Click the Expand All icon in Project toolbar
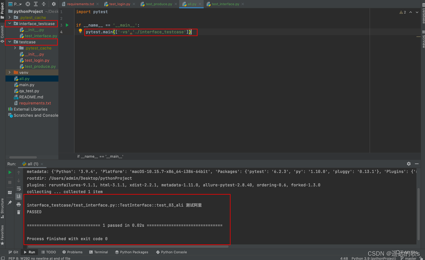 tap(36, 4)
